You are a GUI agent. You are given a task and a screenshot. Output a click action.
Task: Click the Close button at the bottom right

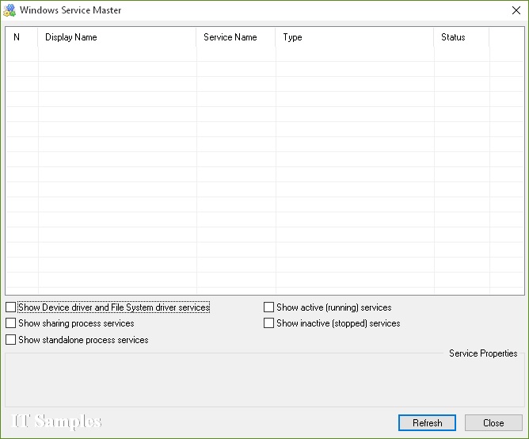coord(493,423)
